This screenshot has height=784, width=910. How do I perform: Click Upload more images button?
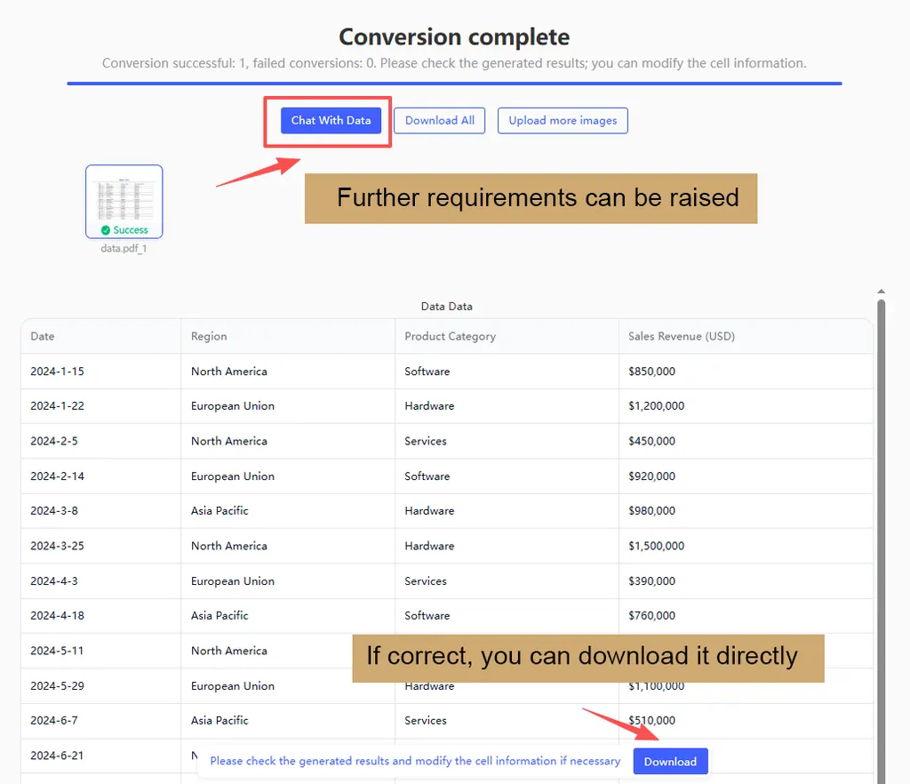(x=563, y=121)
